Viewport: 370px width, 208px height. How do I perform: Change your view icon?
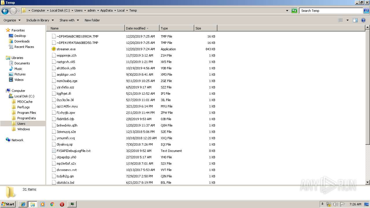[x=341, y=20]
